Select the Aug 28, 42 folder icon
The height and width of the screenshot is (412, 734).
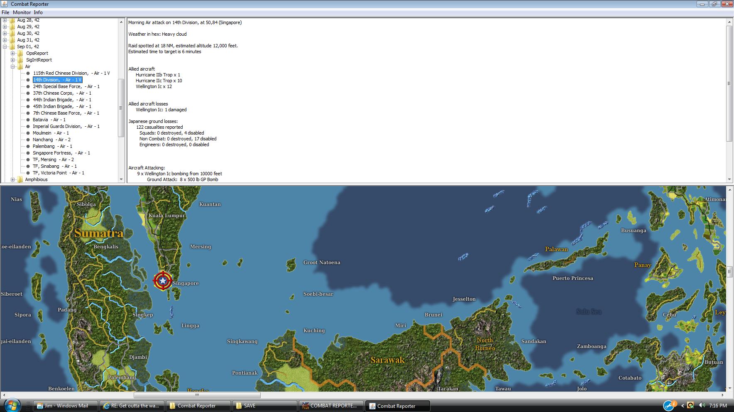(12, 20)
